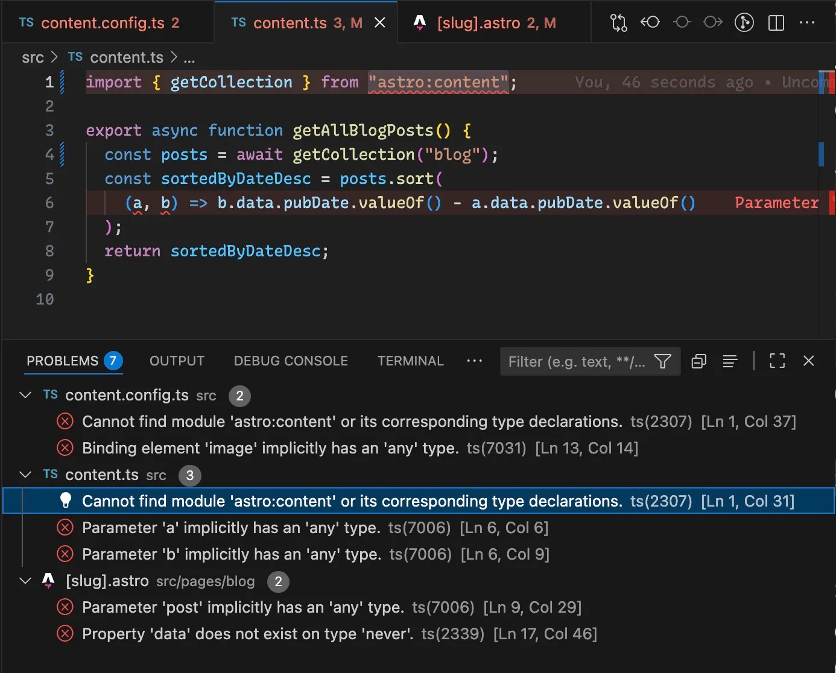The width and height of the screenshot is (836, 673).
Task: Switch to the OUTPUT tab
Action: (176, 361)
